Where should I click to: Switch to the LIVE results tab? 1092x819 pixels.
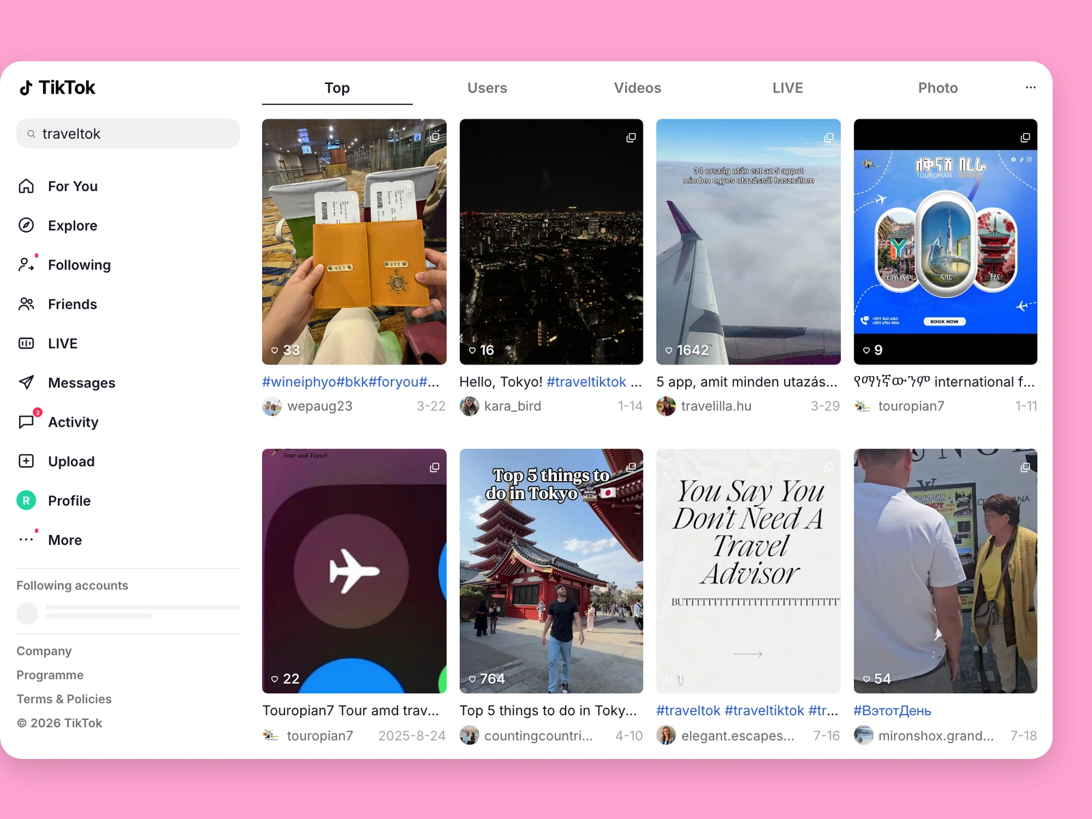tap(788, 88)
